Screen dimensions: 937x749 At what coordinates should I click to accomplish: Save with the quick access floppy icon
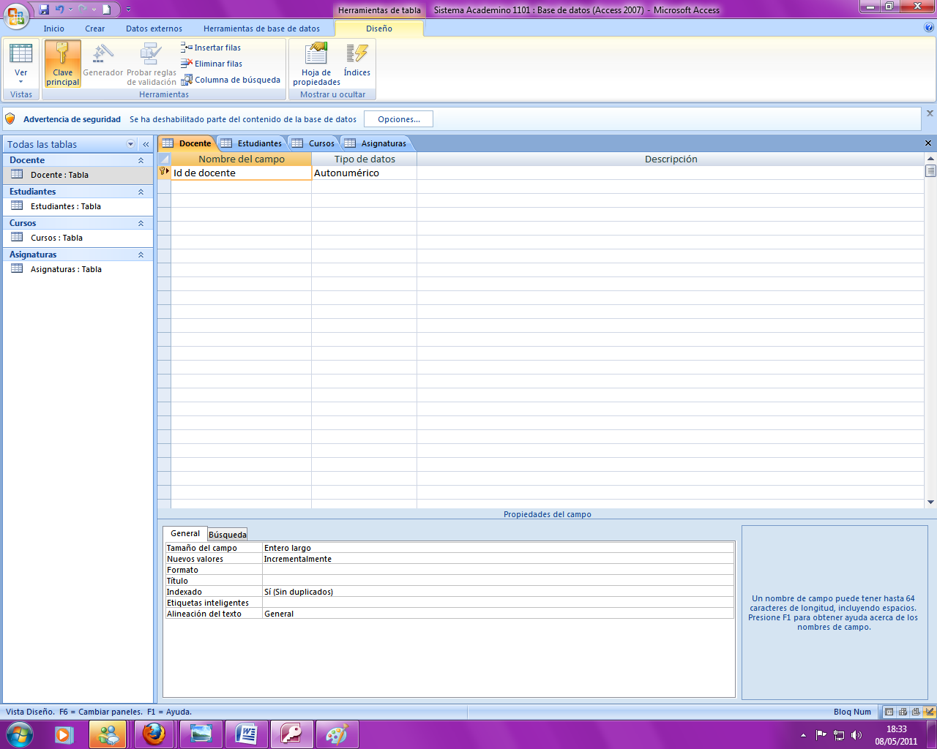click(44, 10)
